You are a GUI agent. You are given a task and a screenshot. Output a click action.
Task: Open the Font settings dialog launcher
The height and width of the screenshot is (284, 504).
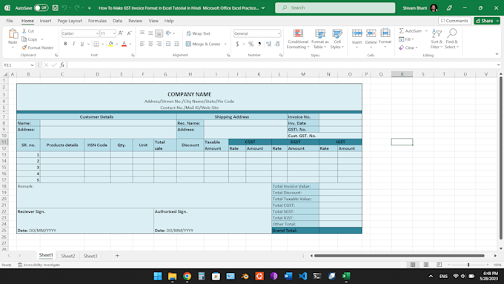pos(133,56)
